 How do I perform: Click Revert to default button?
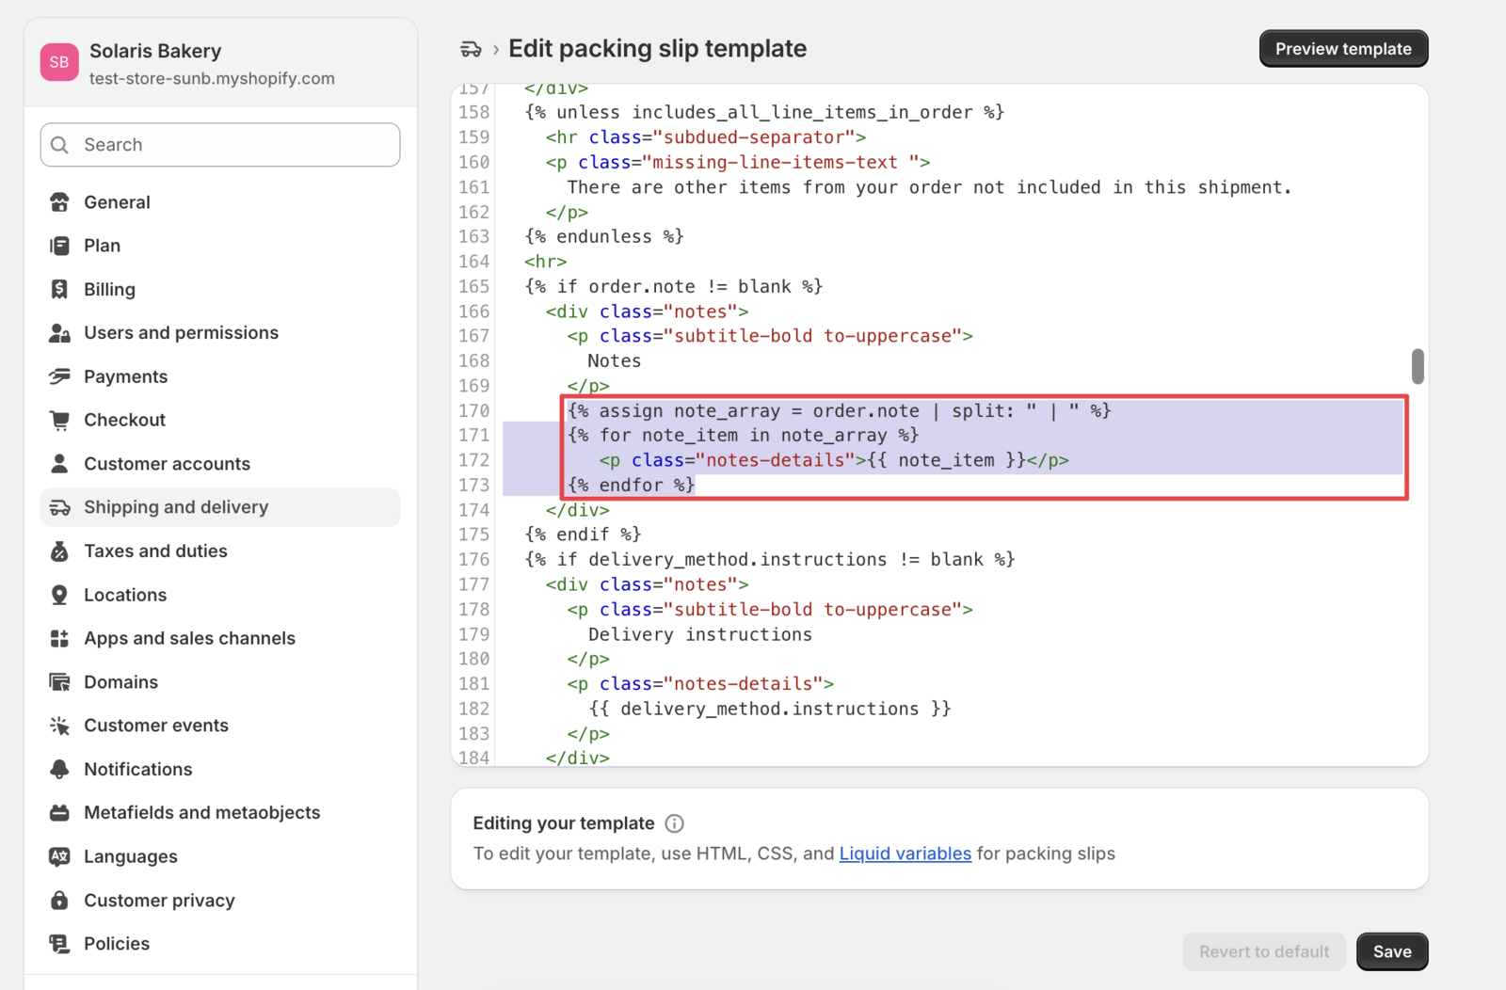[1264, 951]
